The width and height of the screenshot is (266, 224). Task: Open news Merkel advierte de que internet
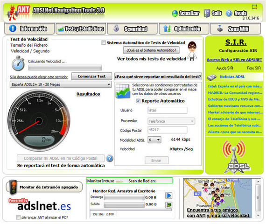point(235,112)
